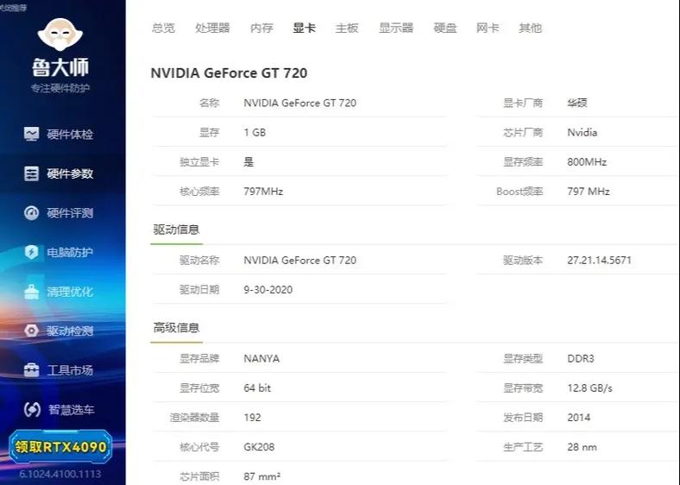Viewport: 680px width, 485px height.
Task: Click the 清理优化 broom icon
Action: [31, 292]
